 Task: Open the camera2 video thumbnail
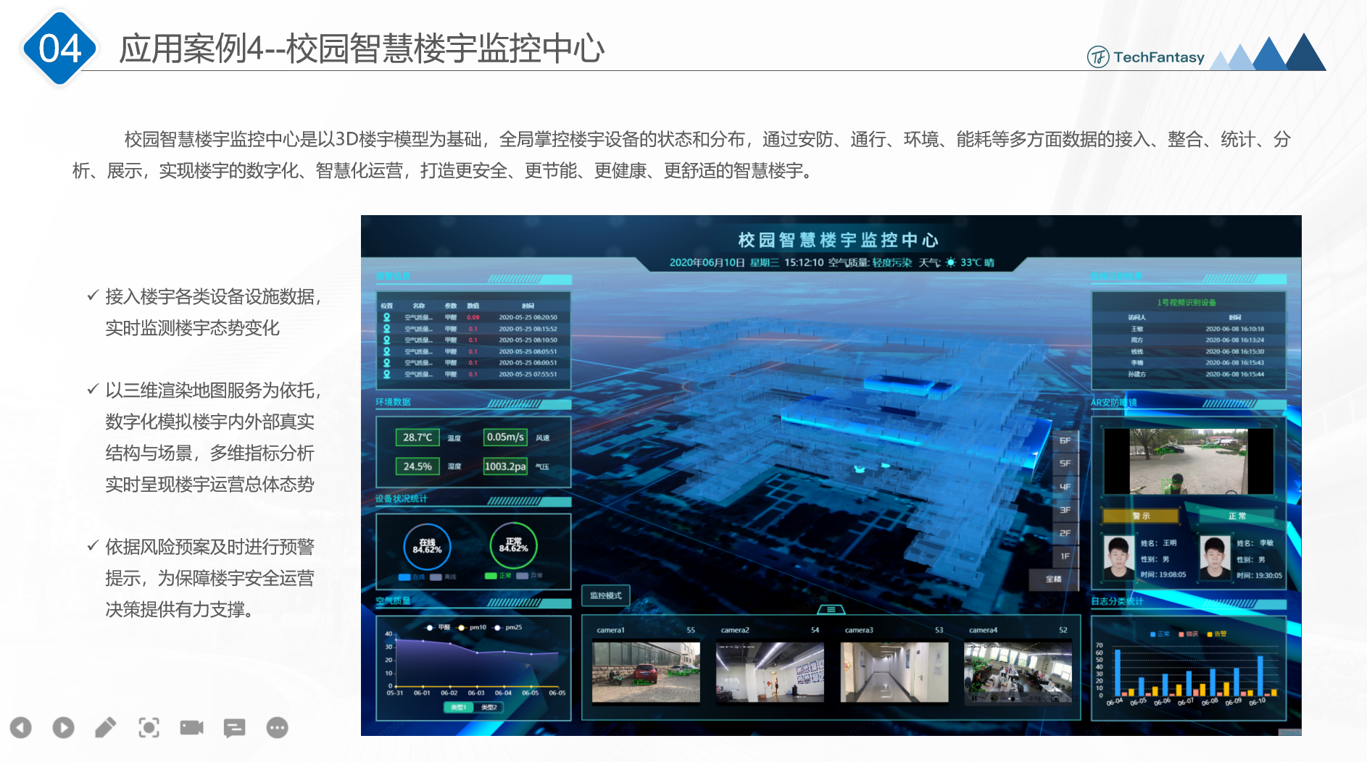click(770, 672)
